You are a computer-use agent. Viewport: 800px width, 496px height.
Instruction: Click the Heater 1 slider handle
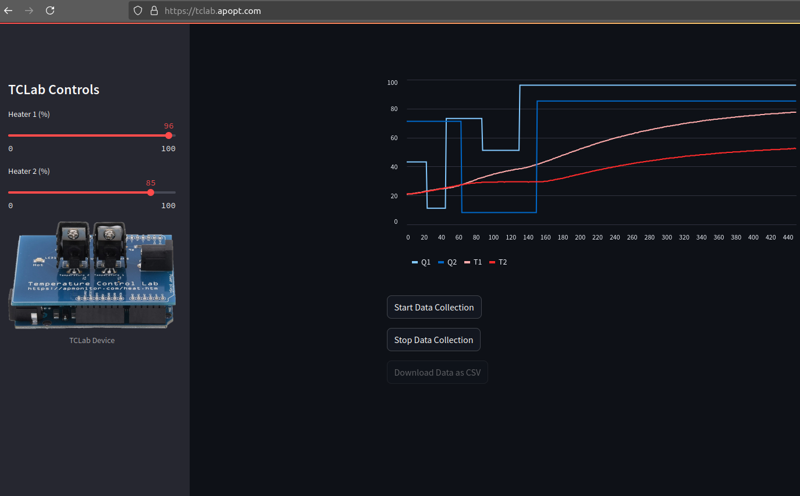click(169, 135)
